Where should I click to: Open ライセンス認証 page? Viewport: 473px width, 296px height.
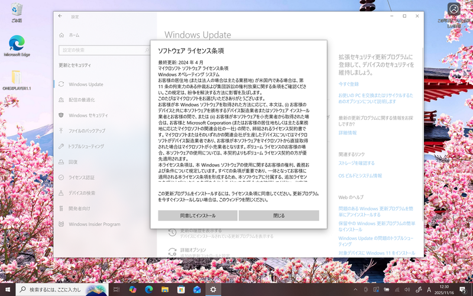(x=81, y=177)
